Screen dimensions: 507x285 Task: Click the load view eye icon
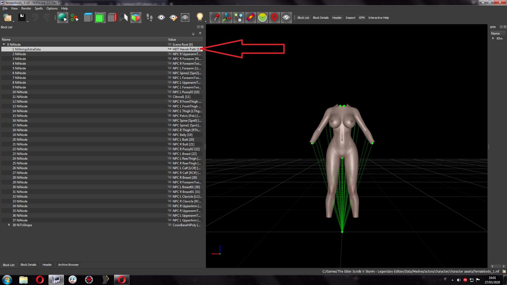click(x=161, y=18)
